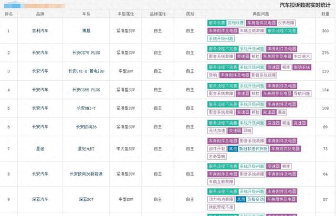Click 影音系统故障 tag in 长安UNI-T row
The height and width of the screenshot is (216, 336).
click(221, 112)
